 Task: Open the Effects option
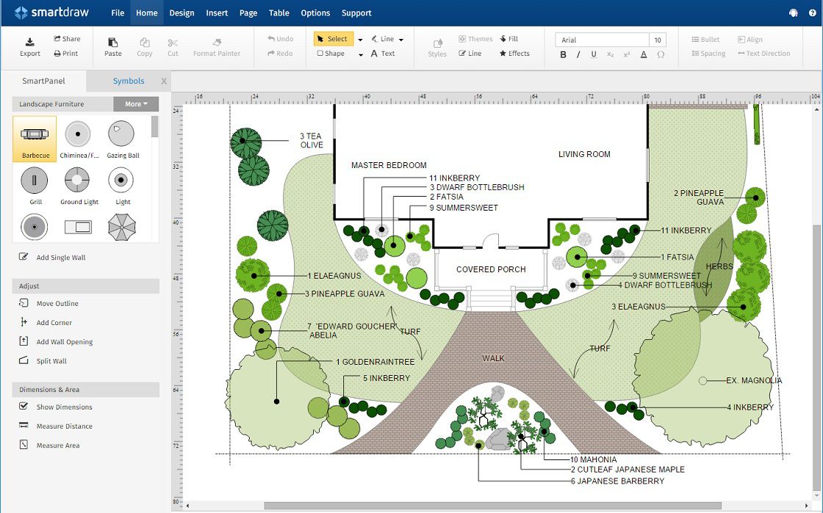(x=514, y=54)
